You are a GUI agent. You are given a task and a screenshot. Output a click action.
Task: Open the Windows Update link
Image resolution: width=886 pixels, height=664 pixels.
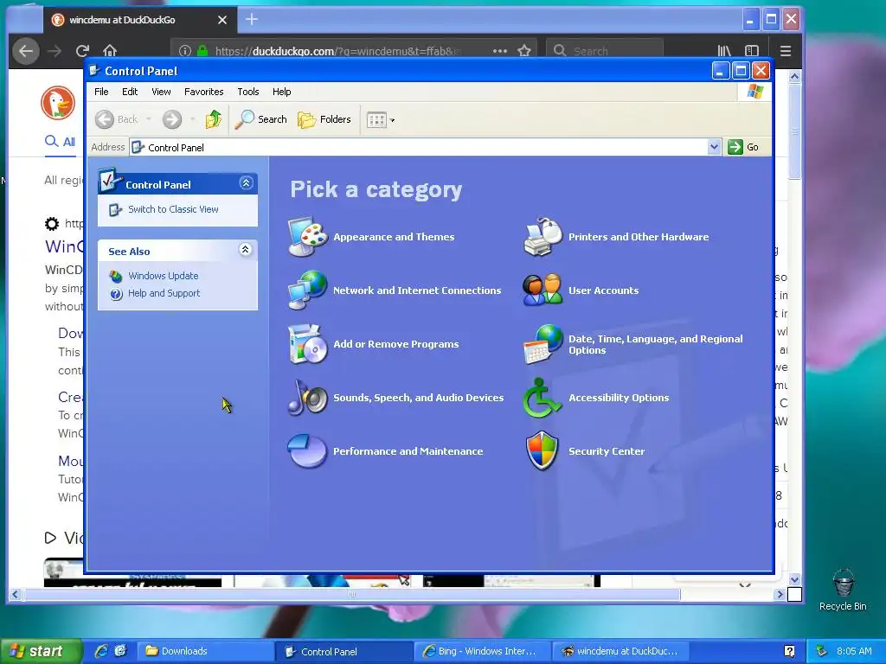[164, 276]
